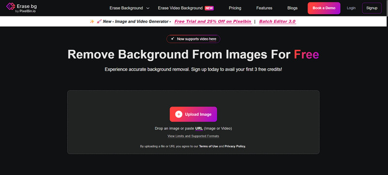Click the URL link to paste an address

(199, 129)
